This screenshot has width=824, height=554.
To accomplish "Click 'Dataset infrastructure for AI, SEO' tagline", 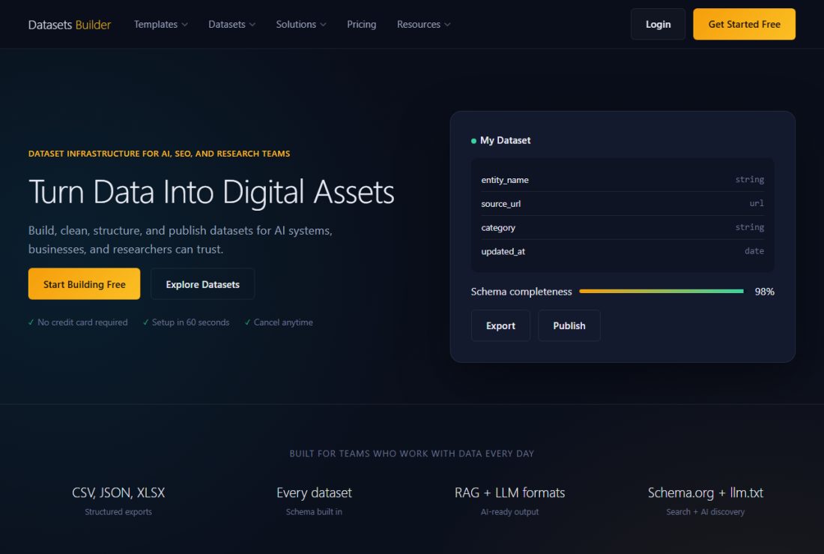I will (x=160, y=154).
